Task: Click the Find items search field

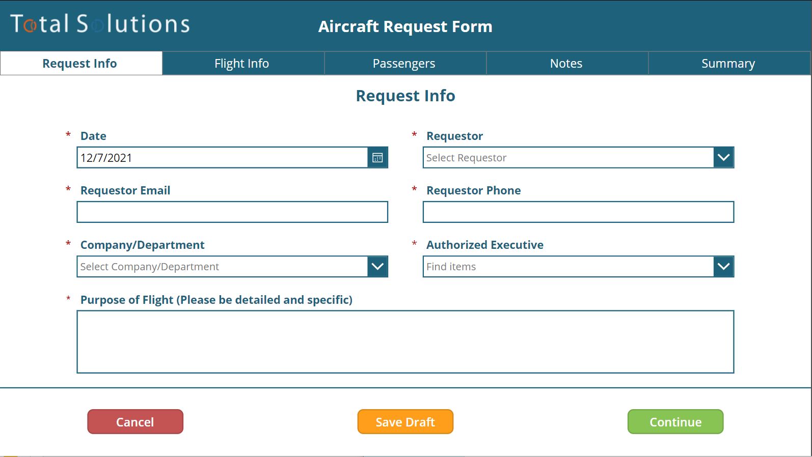Action: point(568,267)
